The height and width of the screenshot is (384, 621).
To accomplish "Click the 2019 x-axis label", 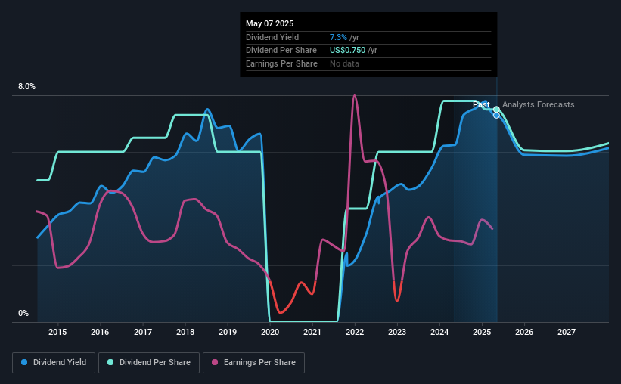I will (x=228, y=332).
